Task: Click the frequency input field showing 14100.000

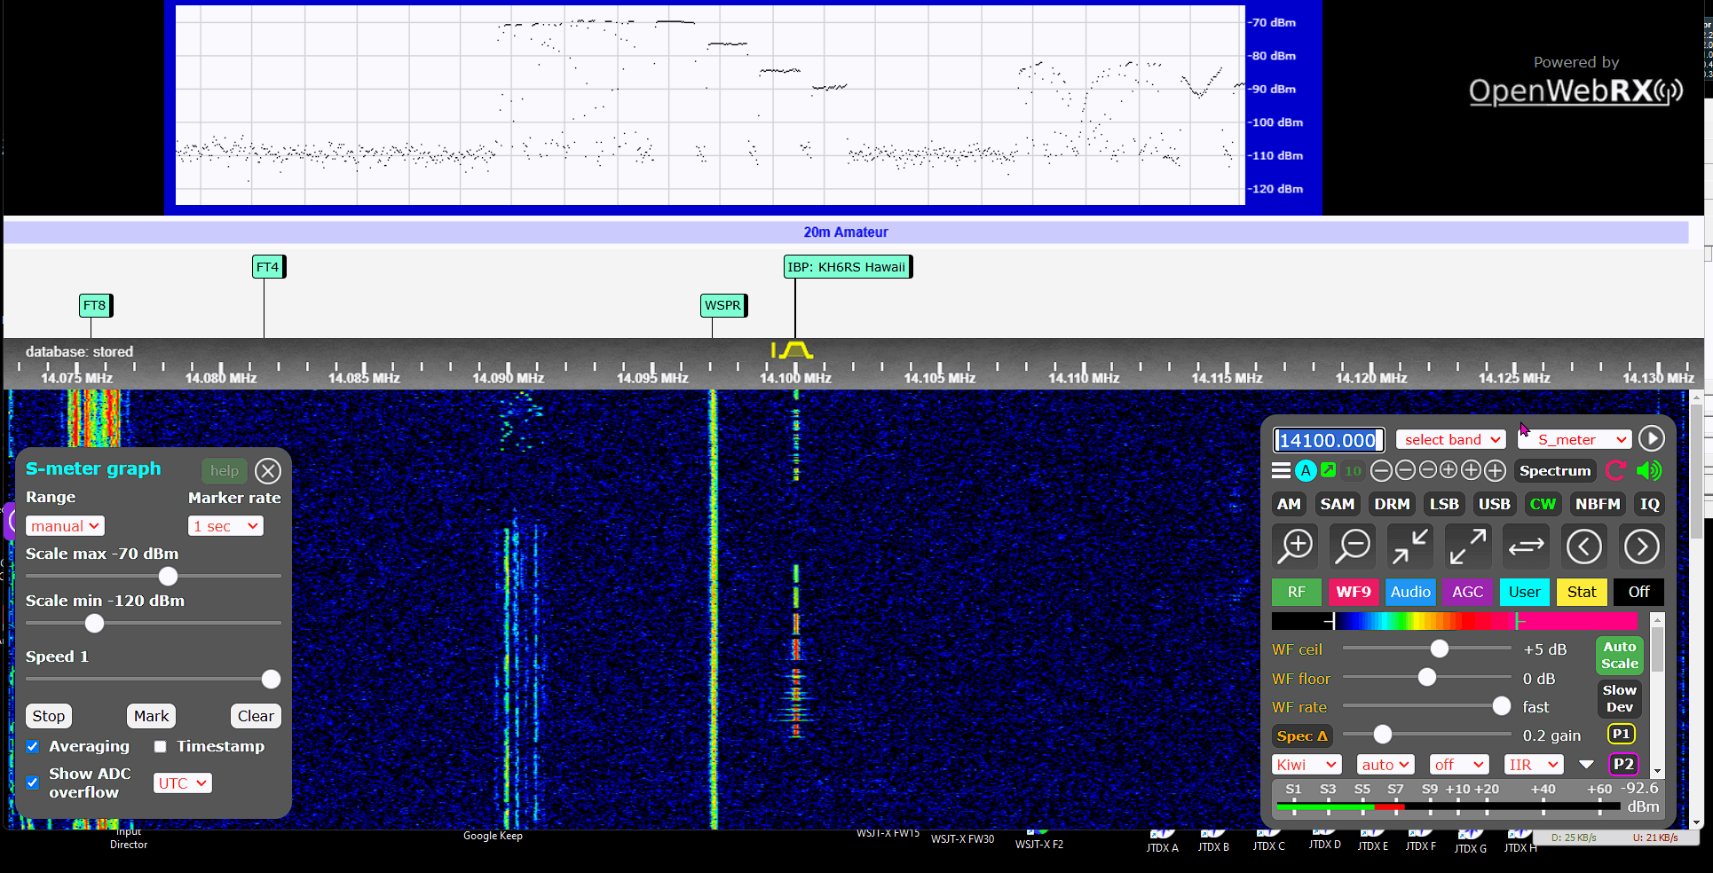Action: (1329, 440)
